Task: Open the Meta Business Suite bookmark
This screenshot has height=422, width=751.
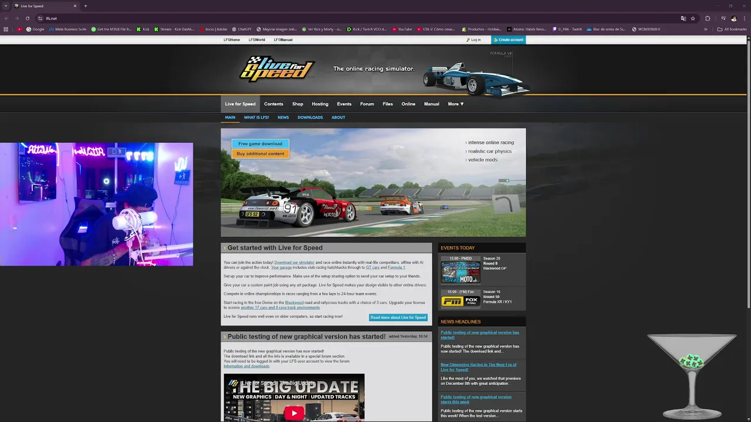Action: click(x=67, y=29)
